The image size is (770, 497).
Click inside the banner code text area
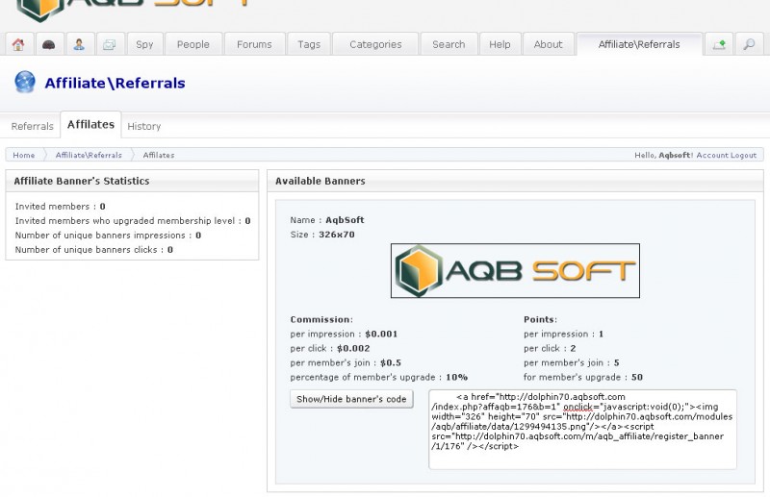(582, 430)
